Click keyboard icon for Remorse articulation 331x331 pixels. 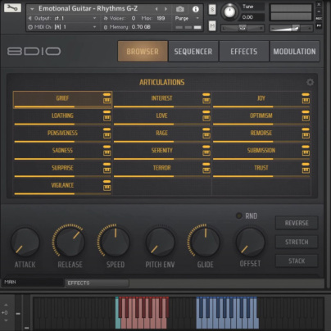coord(306,135)
